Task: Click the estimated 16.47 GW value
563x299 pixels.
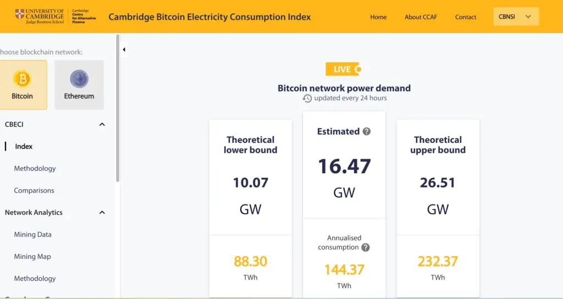Action: 344,167
